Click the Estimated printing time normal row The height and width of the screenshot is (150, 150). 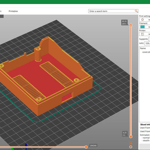[146, 138]
